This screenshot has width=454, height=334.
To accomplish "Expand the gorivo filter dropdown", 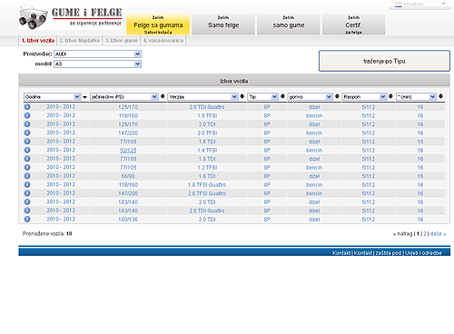I will (x=311, y=97).
